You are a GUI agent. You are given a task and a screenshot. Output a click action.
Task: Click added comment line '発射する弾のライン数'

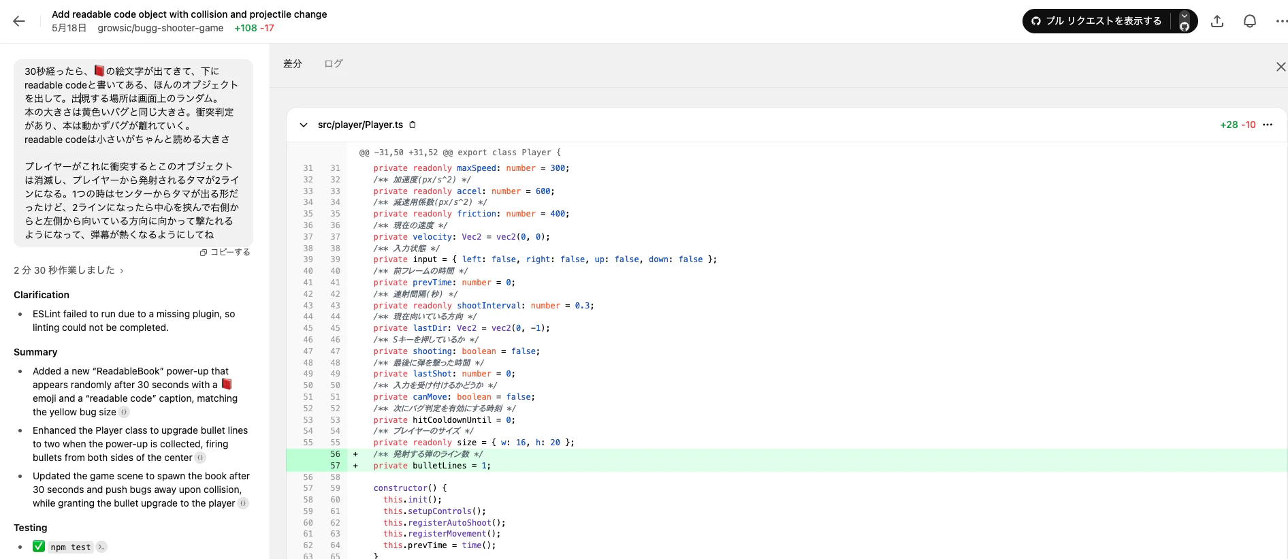[428, 454]
